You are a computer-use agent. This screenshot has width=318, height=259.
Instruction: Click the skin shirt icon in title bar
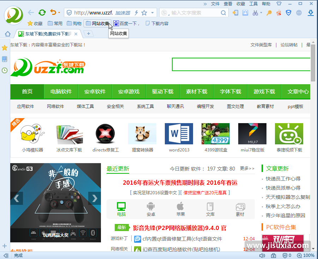tap(279, 4)
